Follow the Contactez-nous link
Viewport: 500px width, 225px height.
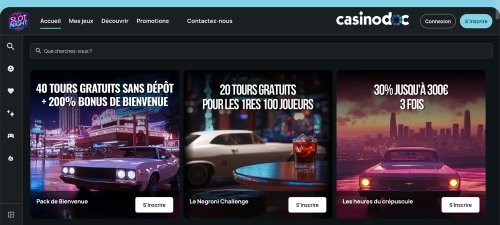209,21
